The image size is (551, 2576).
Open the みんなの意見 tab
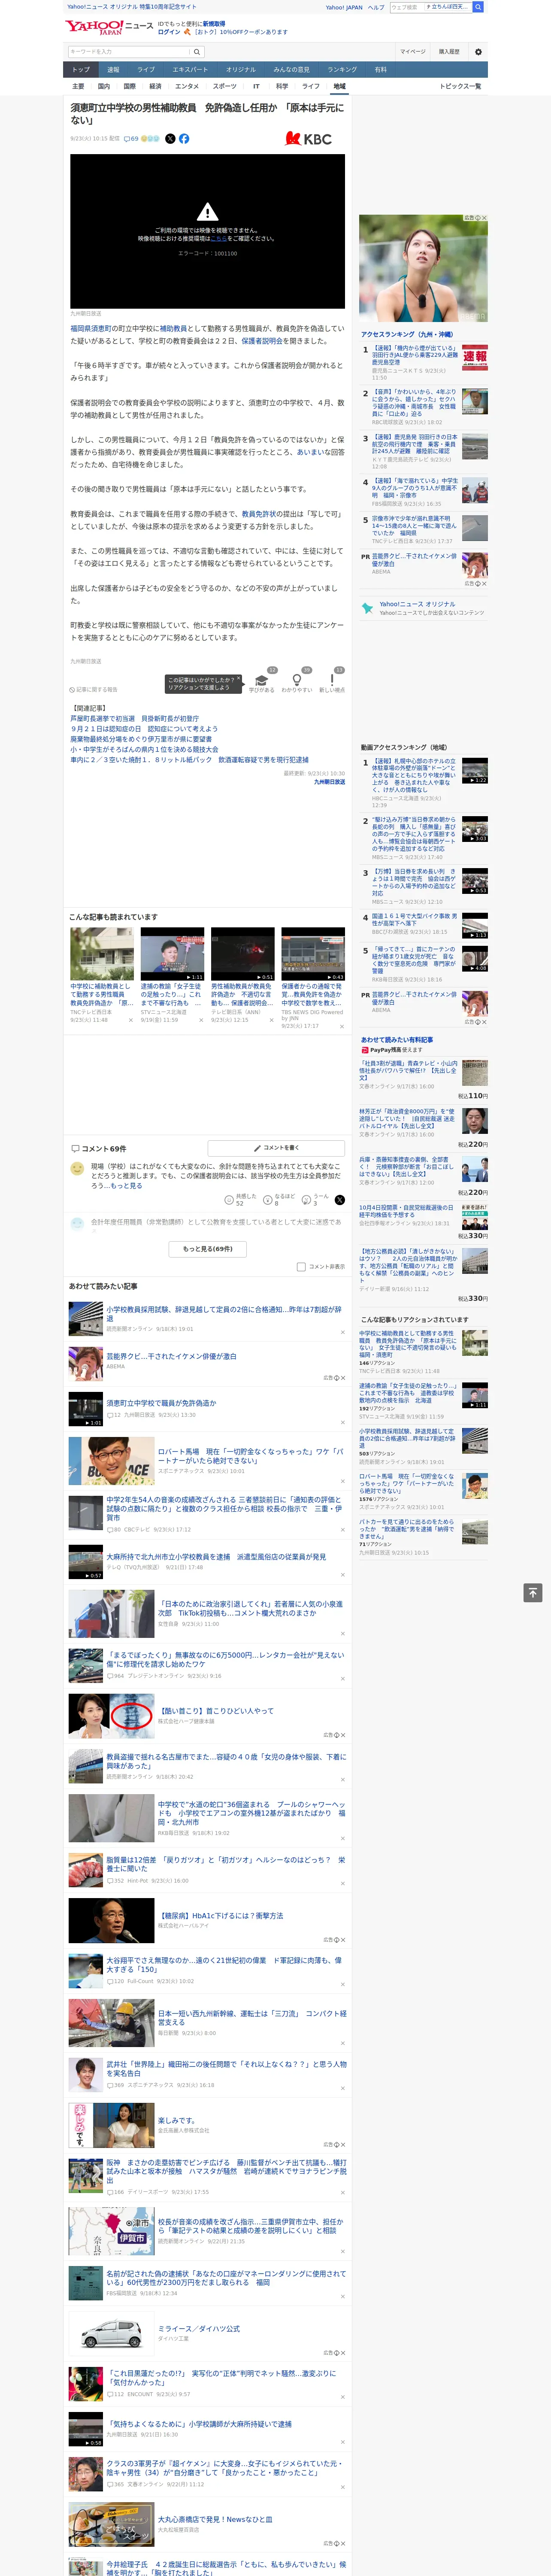click(x=292, y=70)
